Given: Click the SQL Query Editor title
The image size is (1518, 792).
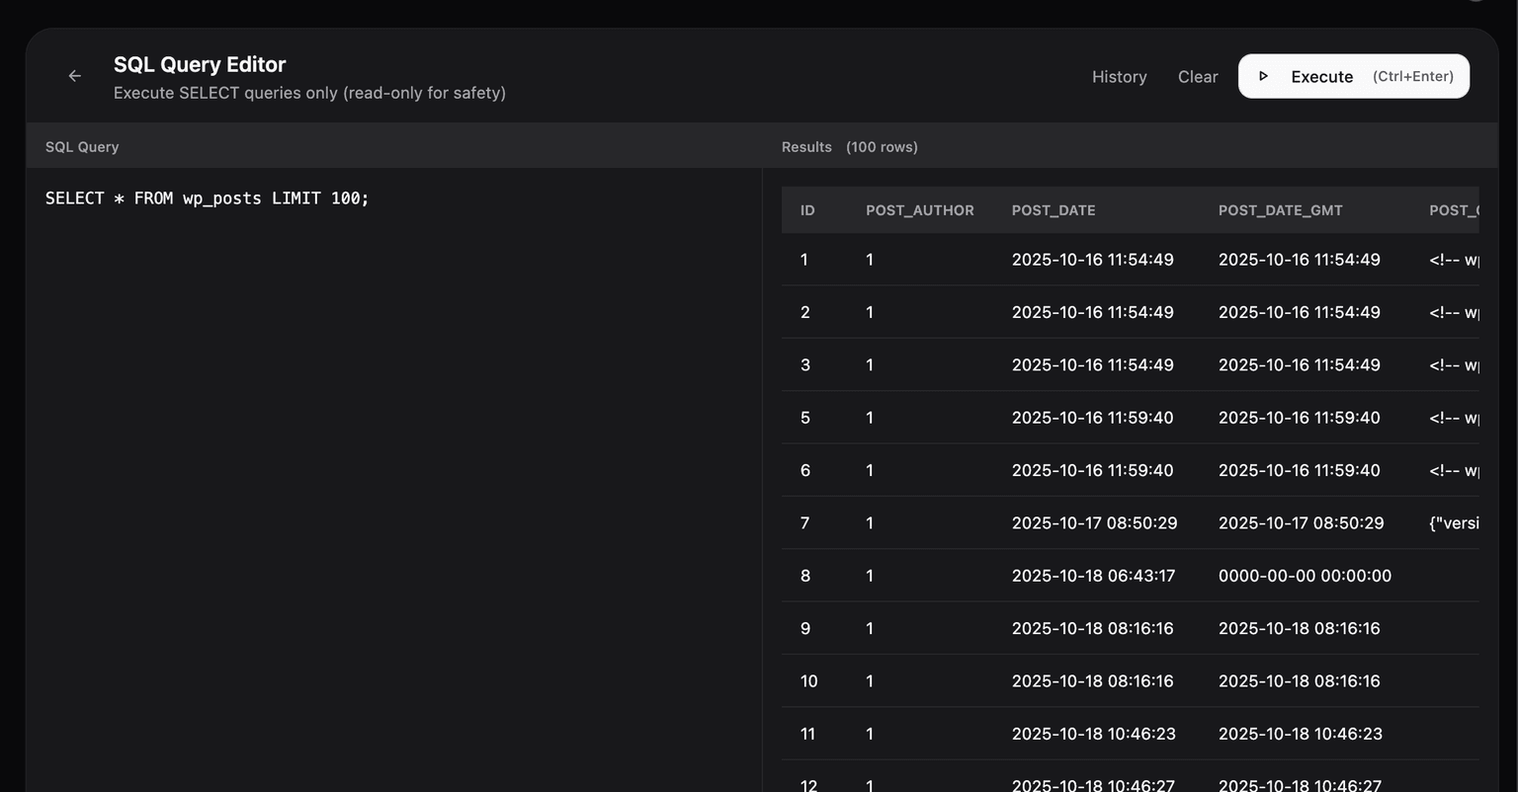Looking at the screenshot, I should pos(199,63).
